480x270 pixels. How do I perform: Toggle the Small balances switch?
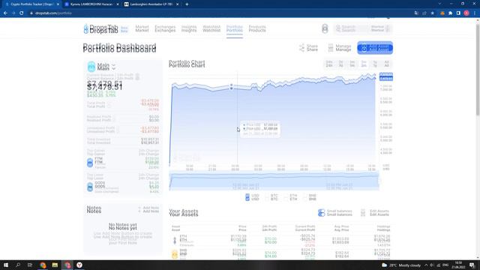tap(321, 213)
